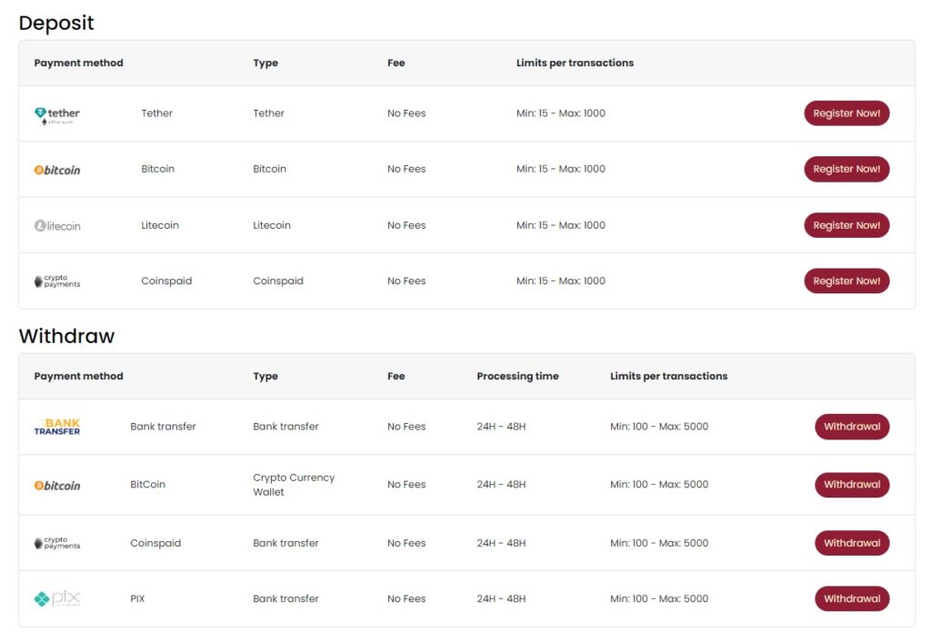Viewport: 931px width, 641px height.
Task: Click the Tether logo in the Deposit table
Action: (57, 114)
